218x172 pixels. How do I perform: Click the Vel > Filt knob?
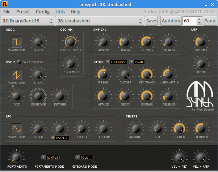179,158
